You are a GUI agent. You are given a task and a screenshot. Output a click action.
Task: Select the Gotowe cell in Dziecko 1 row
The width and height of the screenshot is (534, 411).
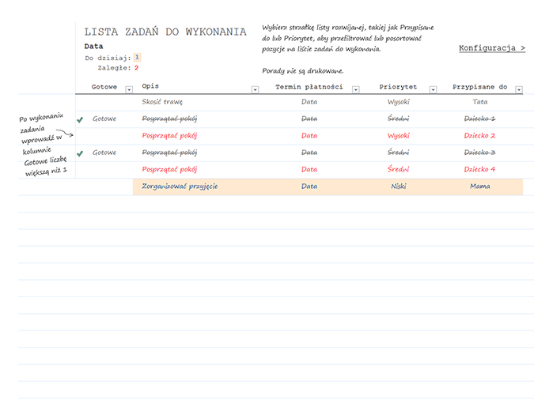104,119
